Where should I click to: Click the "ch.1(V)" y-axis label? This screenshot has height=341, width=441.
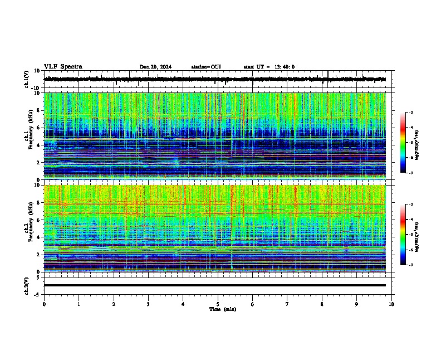point(27,79)
